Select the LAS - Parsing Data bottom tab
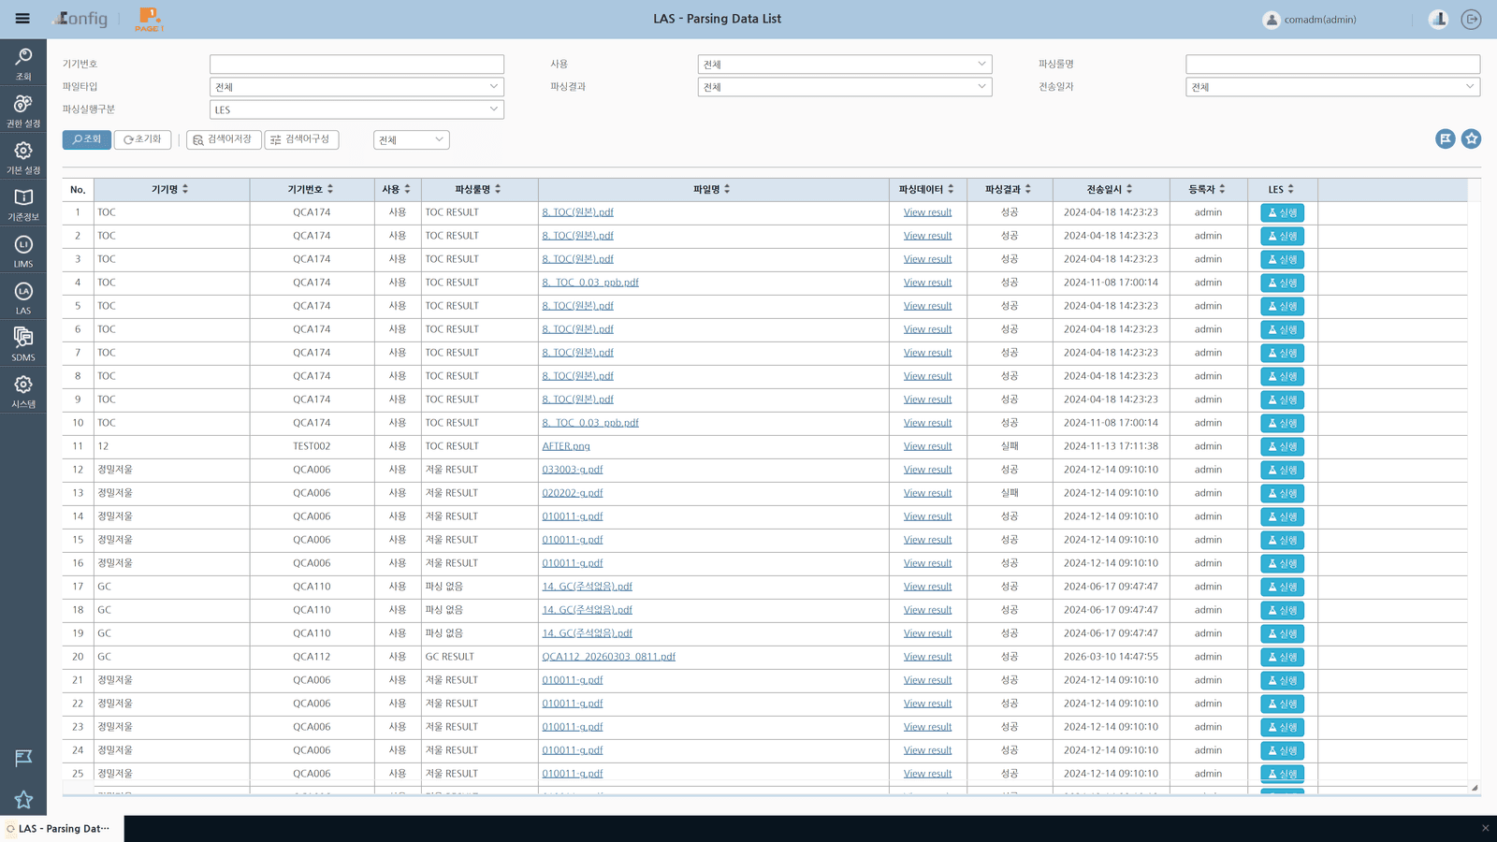This screenshot has width=1497, height=842. 62,828
